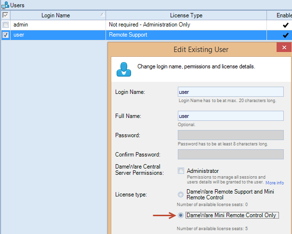Image resolution: width=292 pixels, height=234 pixels.
Task: Open the More info link
Action: (x=274, y=183)
